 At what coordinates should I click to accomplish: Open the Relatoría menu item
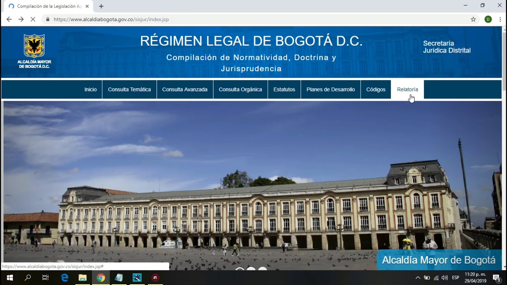(408, 89)
